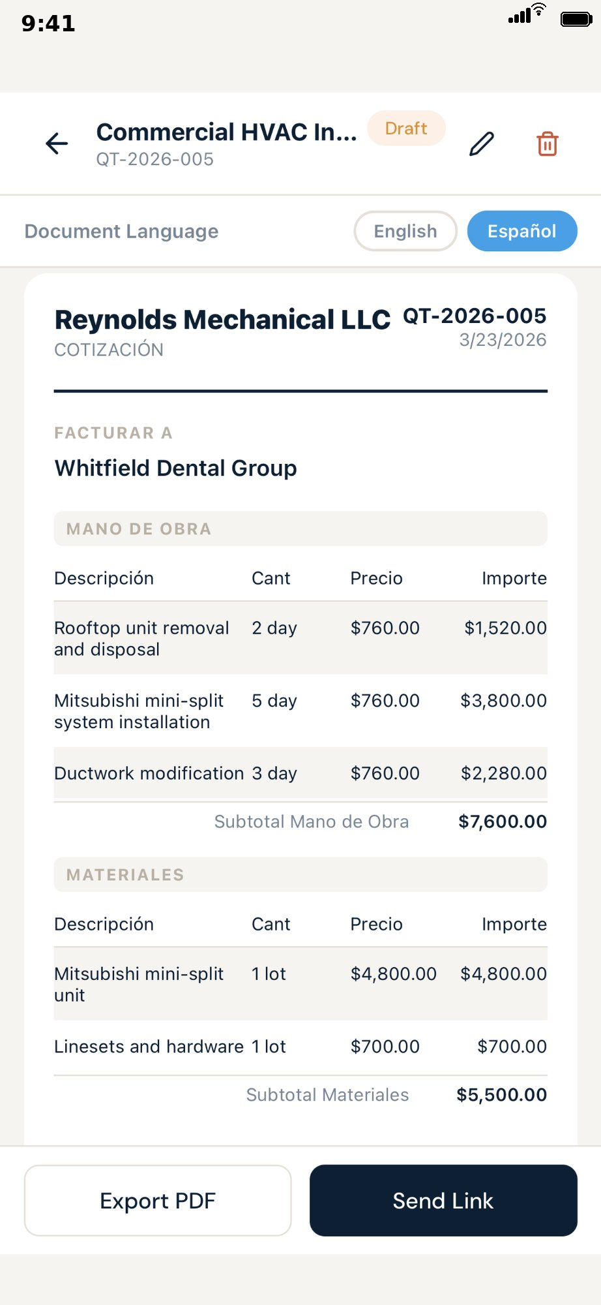Select the Ductwork modification line item

tap(300, 773)
